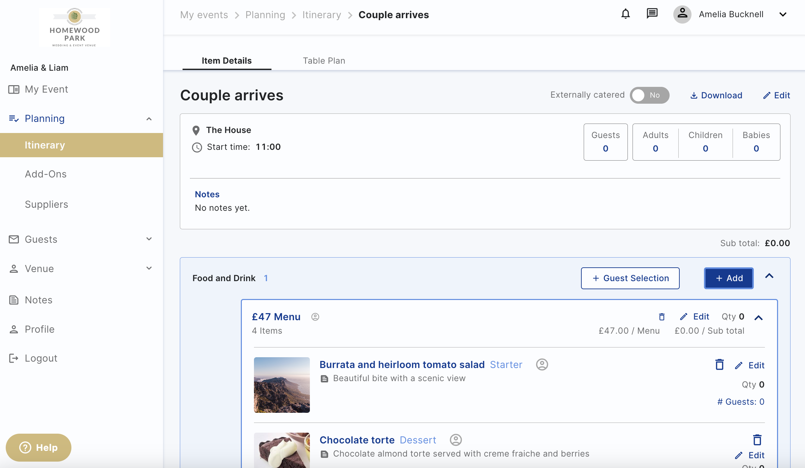Click the My Event book icon
The image size is (805, 468).
click(x=14, y=89)
